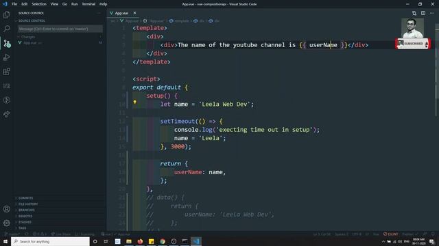The height and width of the screenshot is (246, 439).
Task: Open the Run and Debug view
Action: pos(6,57)
